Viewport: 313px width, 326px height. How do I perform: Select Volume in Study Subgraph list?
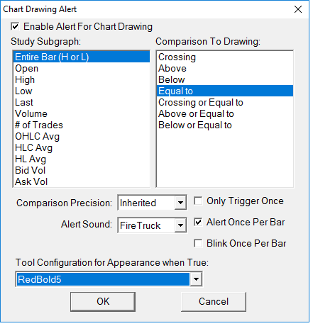pyautogui.click(x=82, y=114)
